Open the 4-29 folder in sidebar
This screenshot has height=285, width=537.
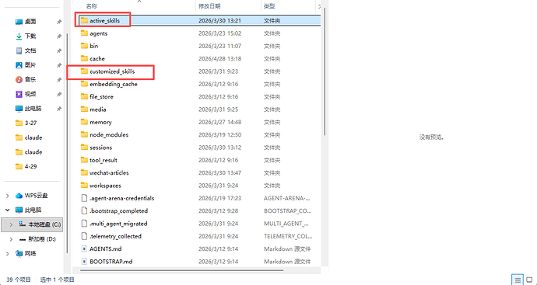(30, 166)
